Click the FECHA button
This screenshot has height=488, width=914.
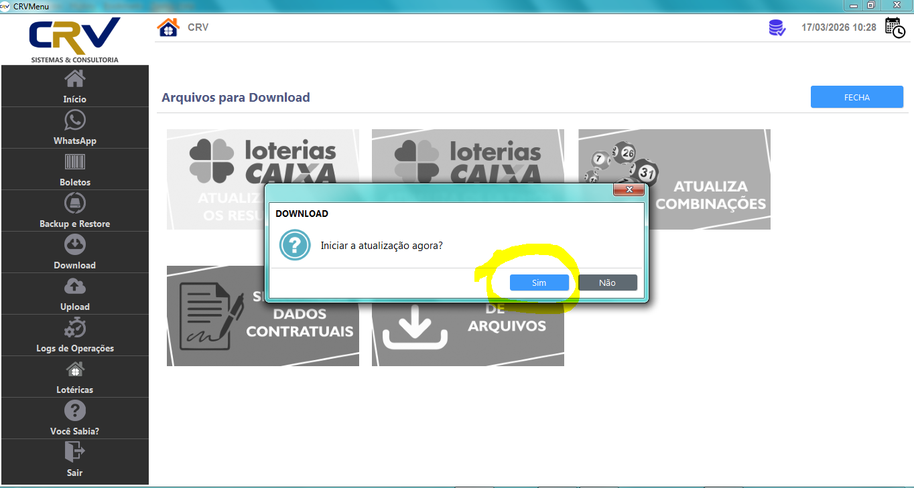(857, 97)
